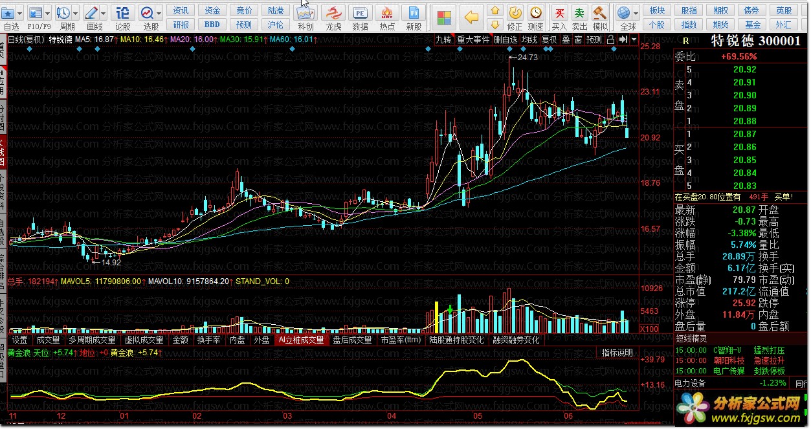Open the 数据 PE data icon
This screenshot has width=811, height=429.
pyautogui.click(x=360, y=13)
